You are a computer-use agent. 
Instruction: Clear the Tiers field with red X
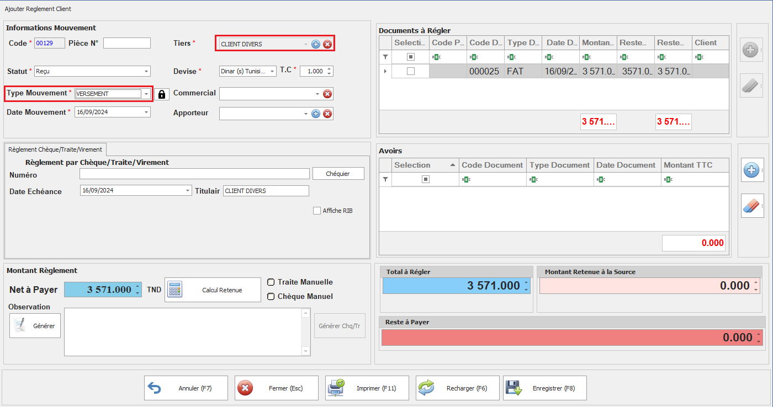(x=327, y=44)
